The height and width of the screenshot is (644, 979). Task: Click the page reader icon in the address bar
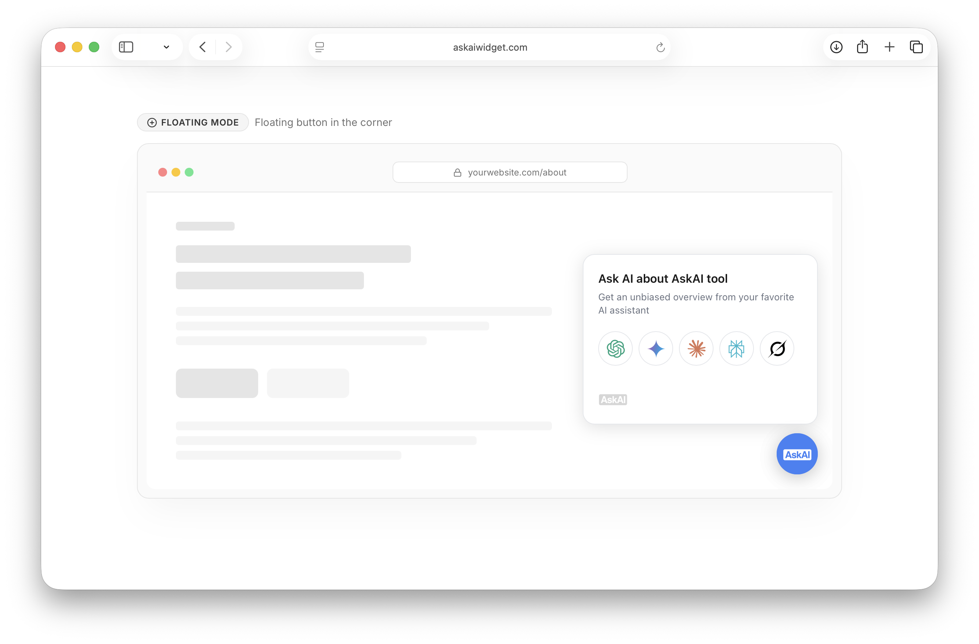(319, 47)
